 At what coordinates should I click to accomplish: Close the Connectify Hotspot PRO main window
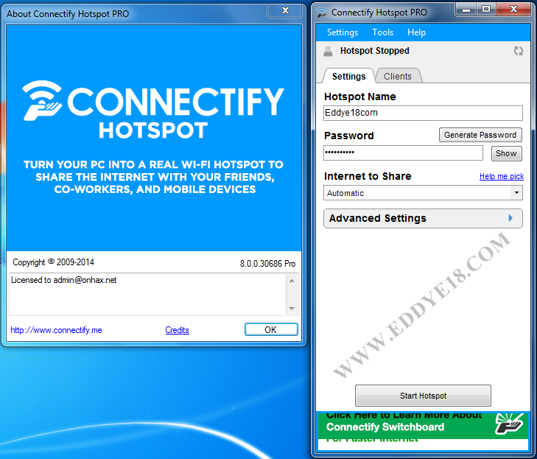[x=513, y=10]
